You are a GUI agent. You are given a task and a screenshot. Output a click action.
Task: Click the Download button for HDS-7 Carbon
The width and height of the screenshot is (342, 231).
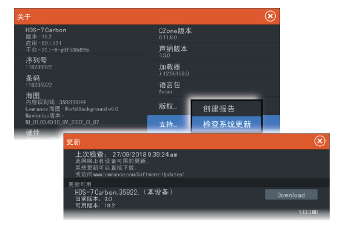291,195
